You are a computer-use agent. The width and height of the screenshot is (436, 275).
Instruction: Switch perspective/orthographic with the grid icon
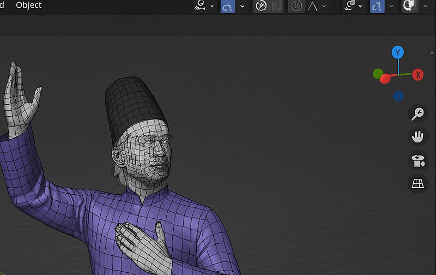(x=417, y=184)
